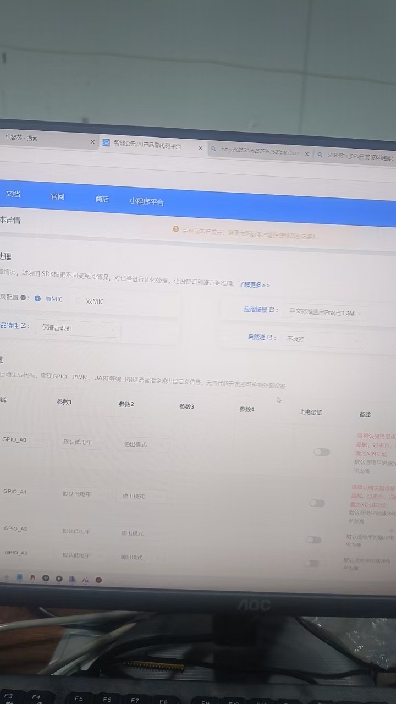Click the 备注 column header
The height and width of the screenshot is (704, 396).
click(365, 414)
